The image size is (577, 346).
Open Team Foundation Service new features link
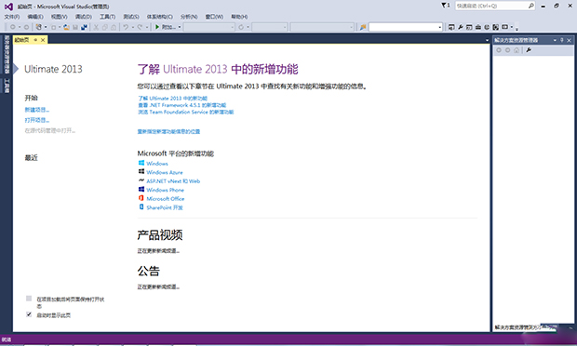[185, 112]
